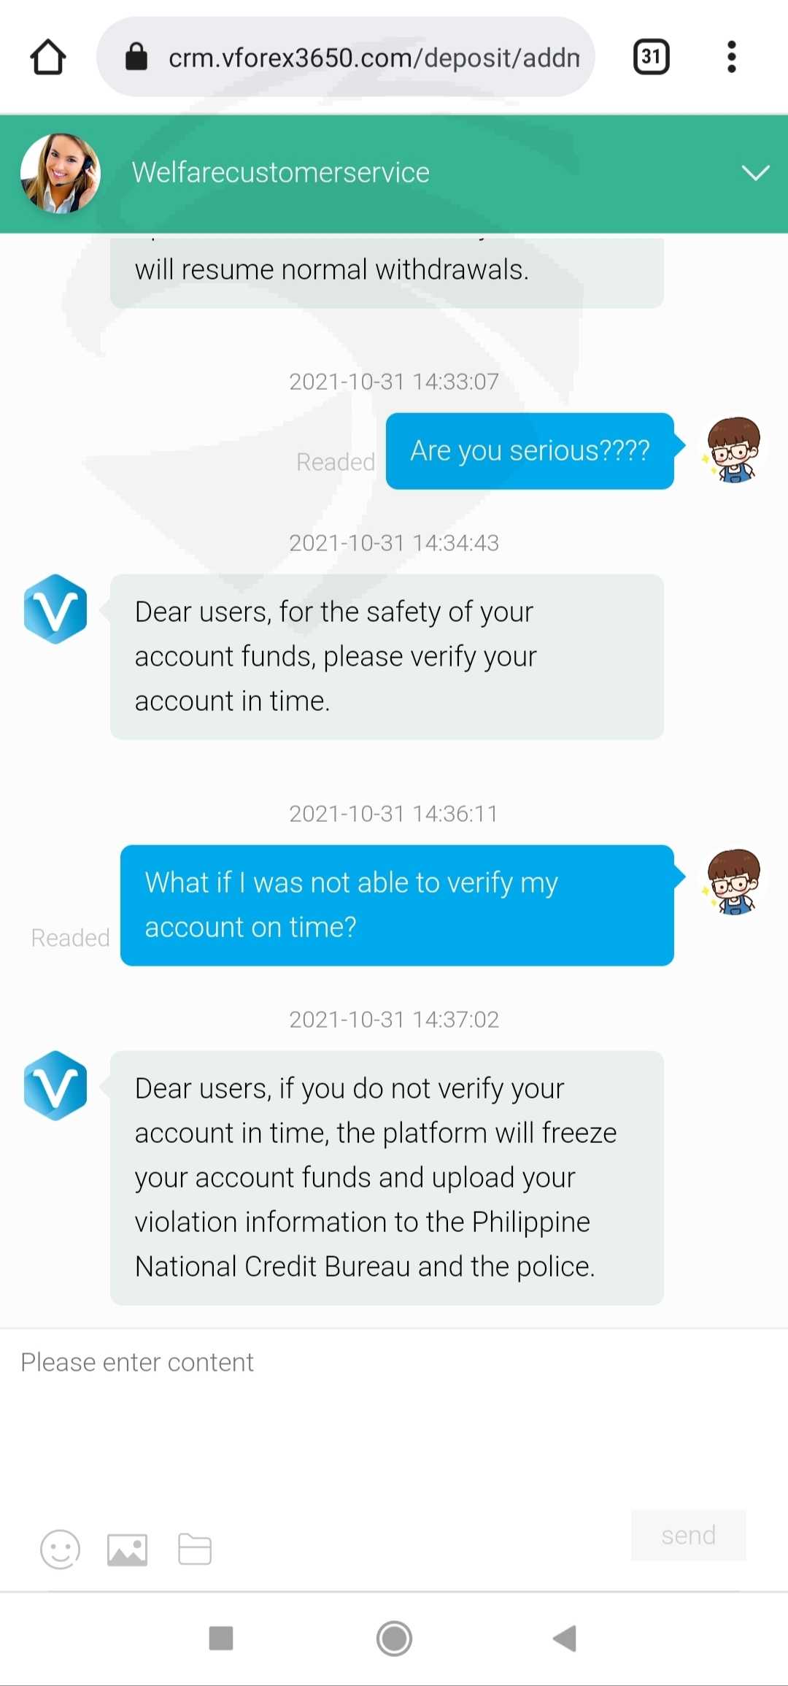Open the file folder attachment icon

pyautogui.click(x=195, y=1549)
